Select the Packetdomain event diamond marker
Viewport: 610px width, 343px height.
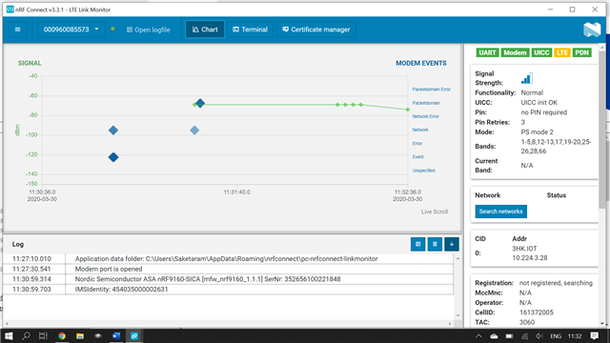[x=200, y=103]
